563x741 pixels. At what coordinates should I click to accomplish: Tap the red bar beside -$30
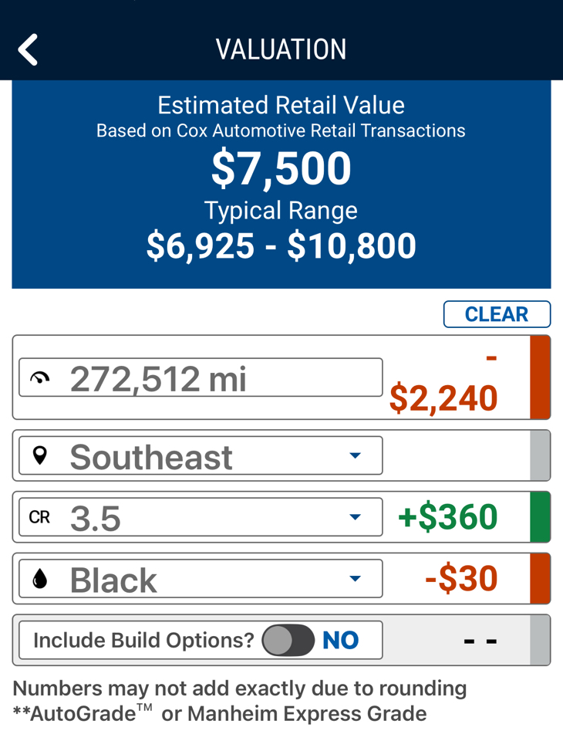pyautogui.click(x=540, y=579)
